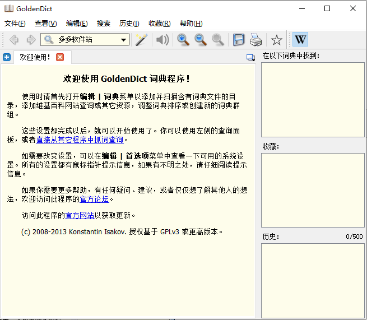This screenshot has width=367, height=320.
Task: Open the 官方论坛 link
Action: (94, 199)
